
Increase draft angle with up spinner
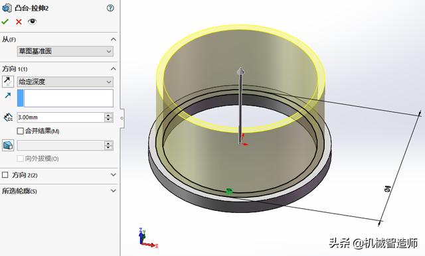click(108, 143)
